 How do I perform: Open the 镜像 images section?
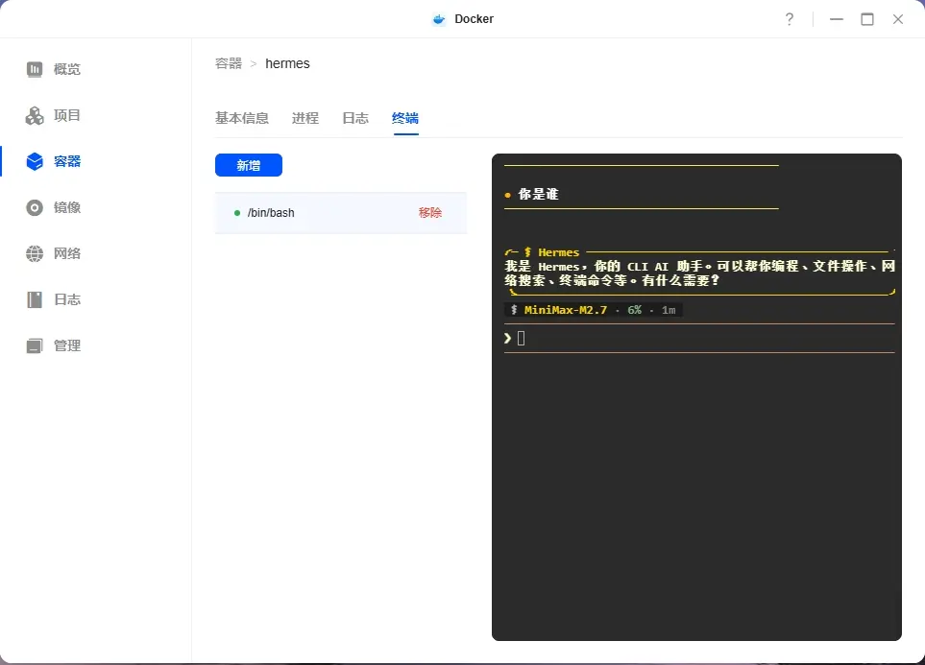[x=53, y=207]
